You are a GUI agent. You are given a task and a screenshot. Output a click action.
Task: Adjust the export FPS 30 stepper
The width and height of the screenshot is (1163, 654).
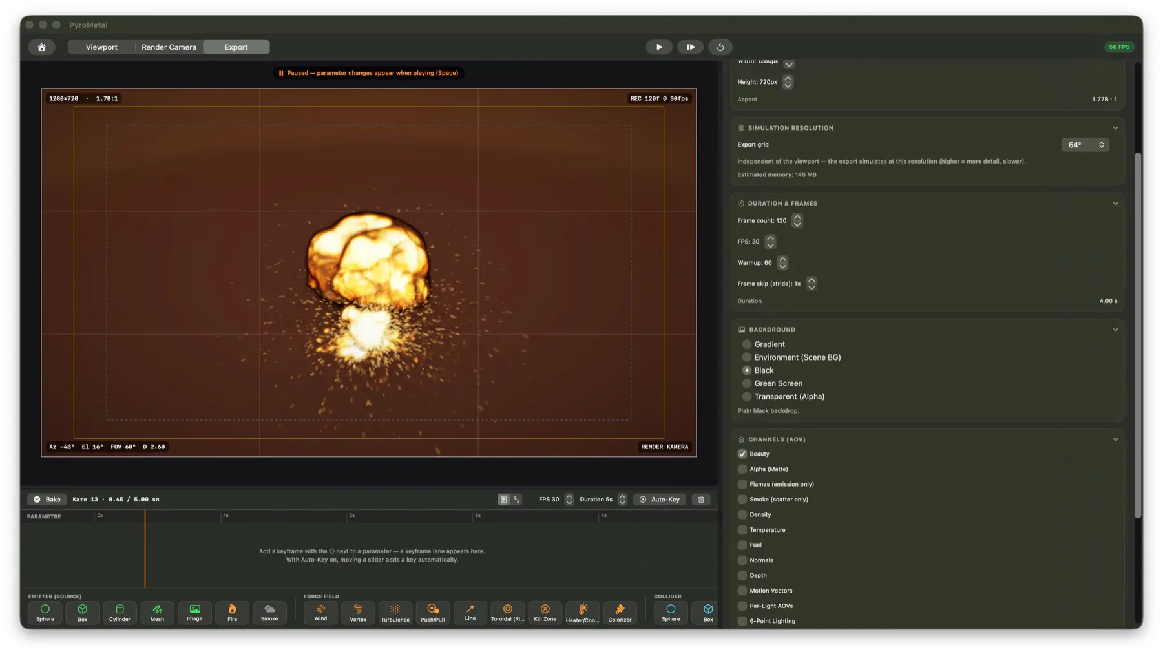pos(770,242)
